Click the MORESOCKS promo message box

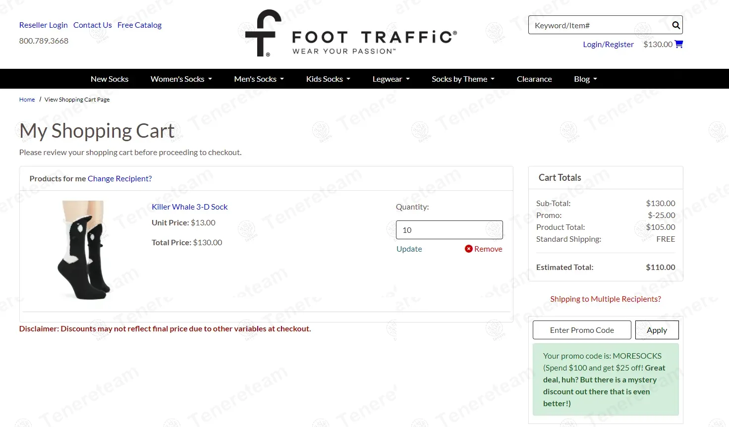click(x=606, y=379)
